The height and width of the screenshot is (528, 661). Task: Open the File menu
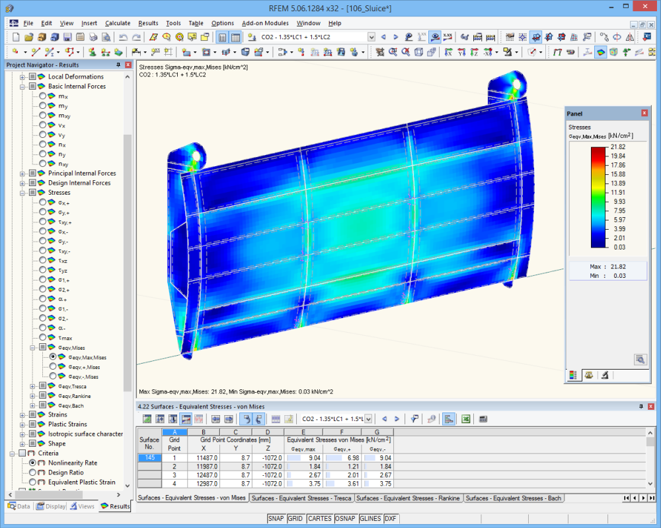click(x=28, y=23)
